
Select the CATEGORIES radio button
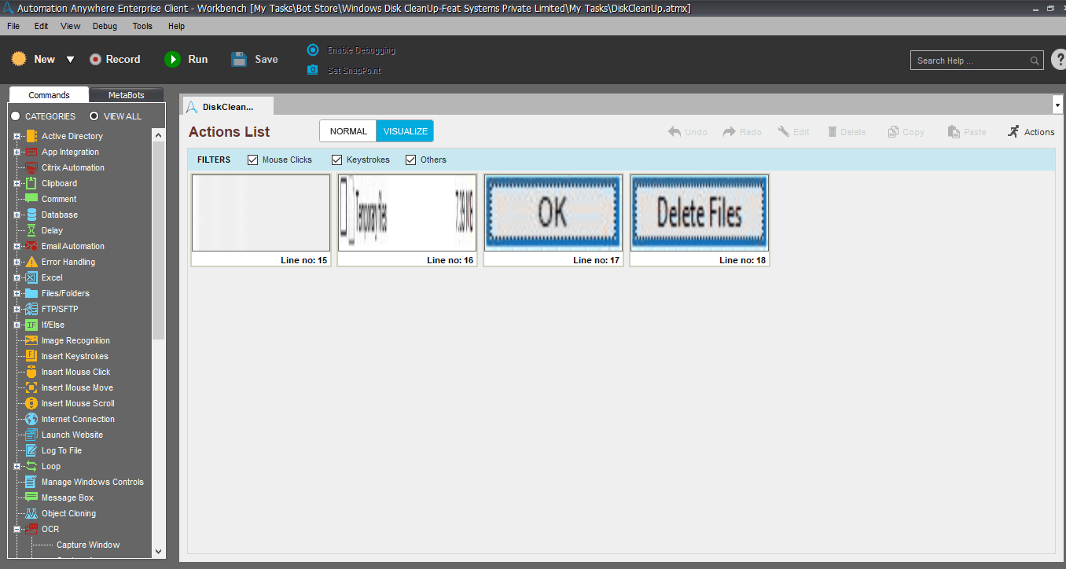pos(15,116)
